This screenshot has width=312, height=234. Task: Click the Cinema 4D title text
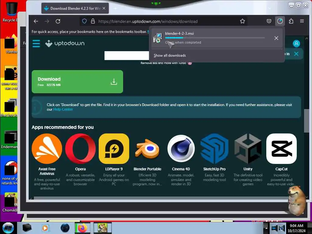coord(181,169)
